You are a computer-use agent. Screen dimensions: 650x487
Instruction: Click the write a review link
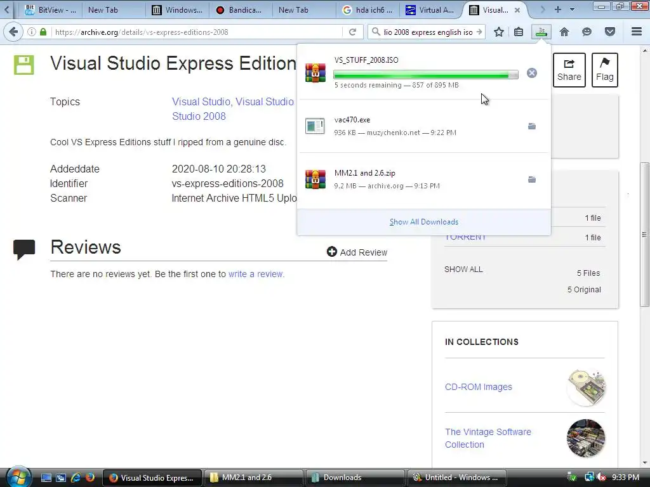tap(256, 274)
